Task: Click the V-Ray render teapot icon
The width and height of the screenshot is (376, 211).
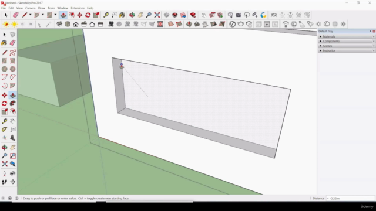Action: [240, 24]
